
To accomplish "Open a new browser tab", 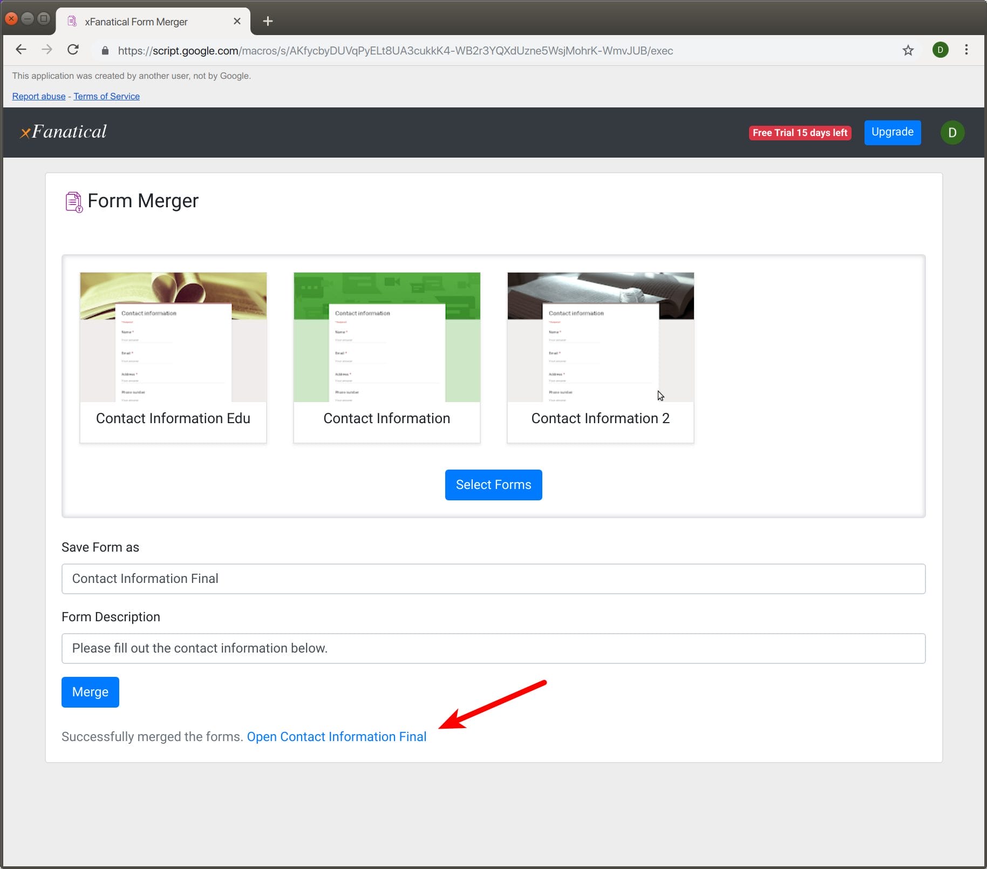I will point(267,21).
